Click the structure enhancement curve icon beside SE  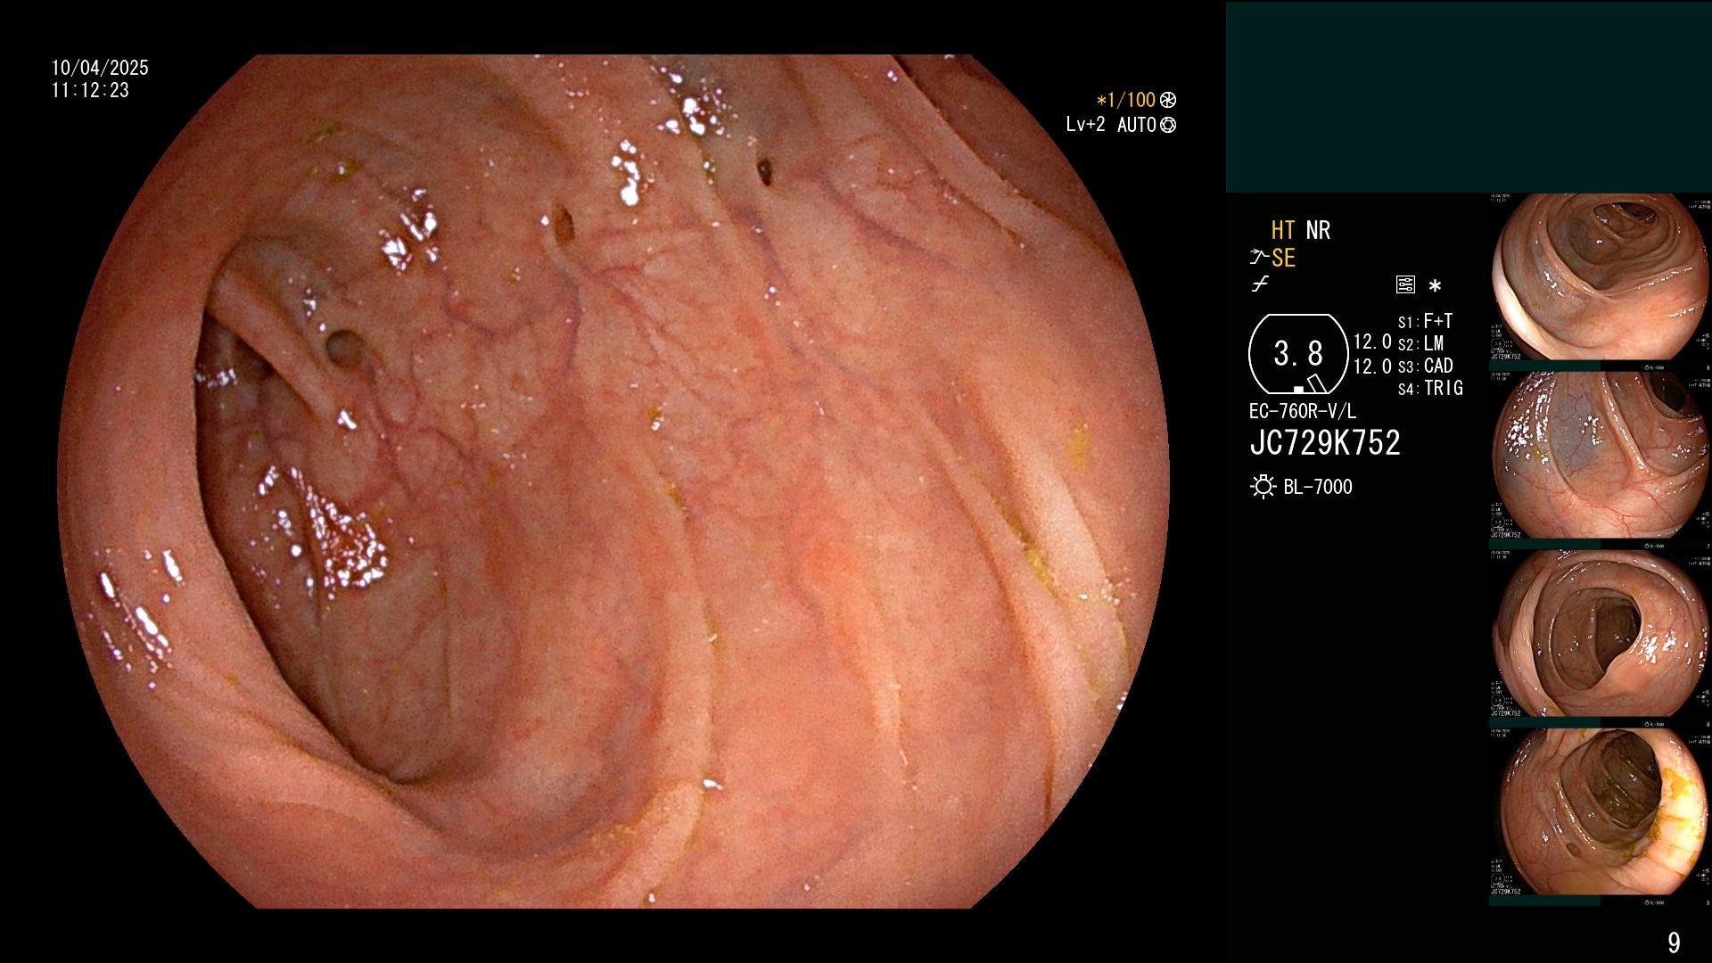pos(1259,258)
